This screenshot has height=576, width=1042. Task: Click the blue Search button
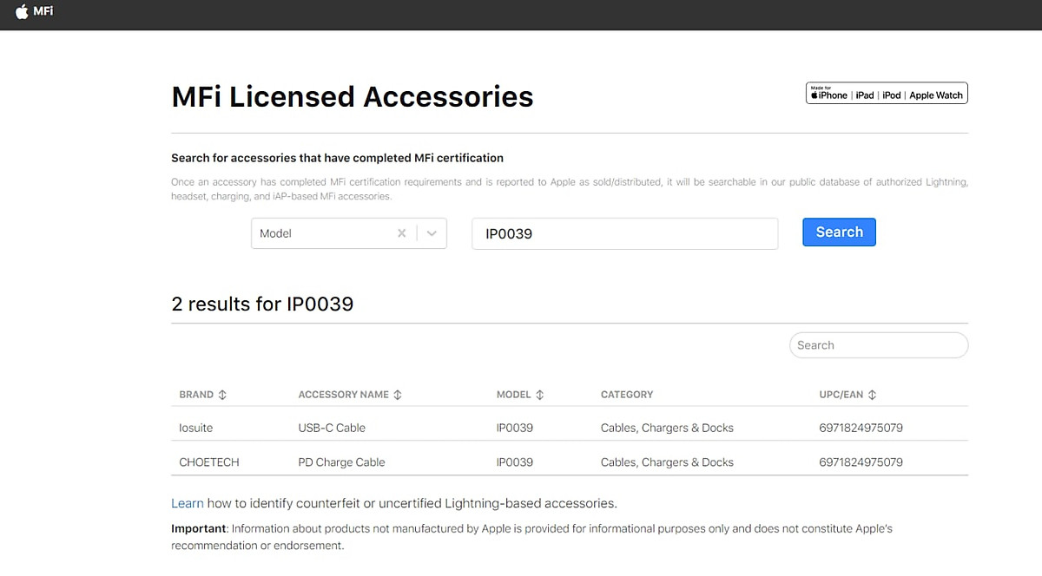pos(839,232)
